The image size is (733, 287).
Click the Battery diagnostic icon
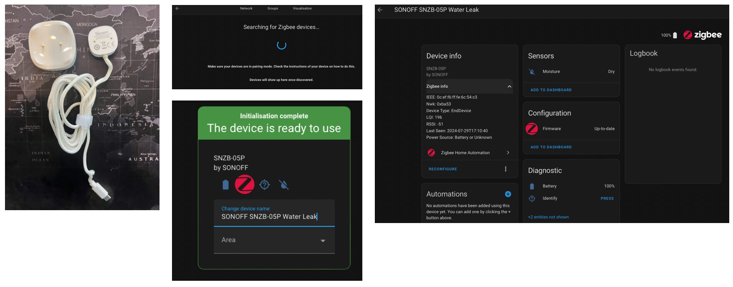(532, 186)
